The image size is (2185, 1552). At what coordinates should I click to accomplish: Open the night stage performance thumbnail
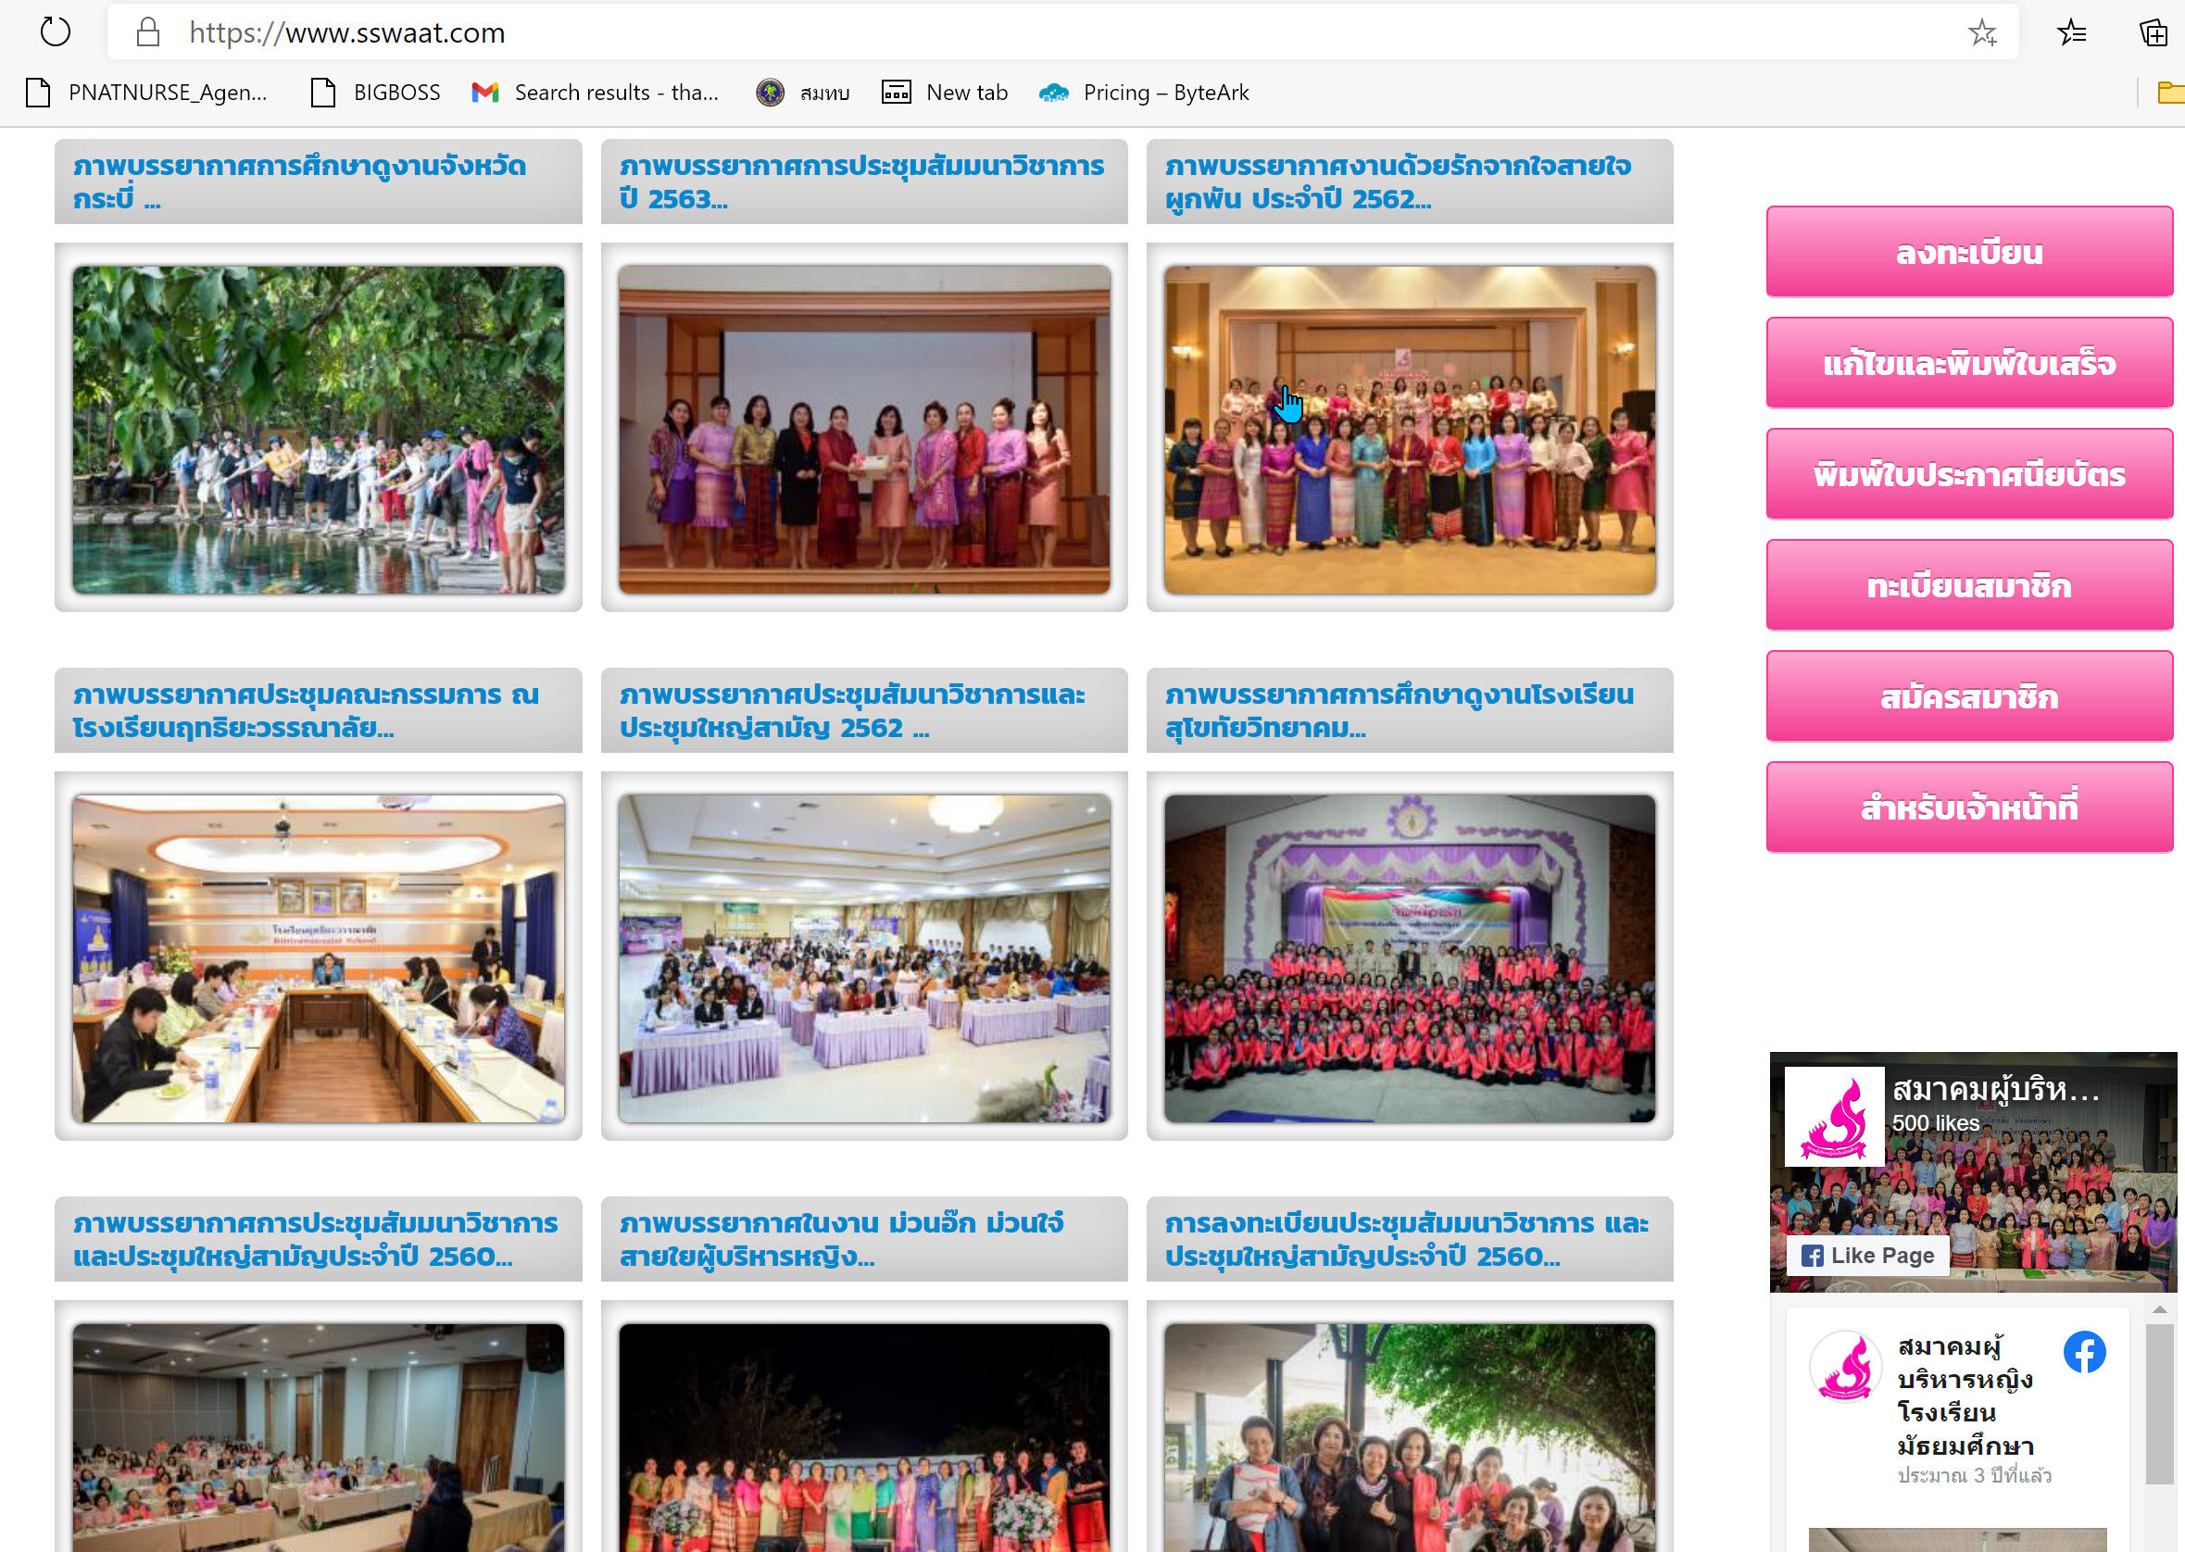(864, 1437)
